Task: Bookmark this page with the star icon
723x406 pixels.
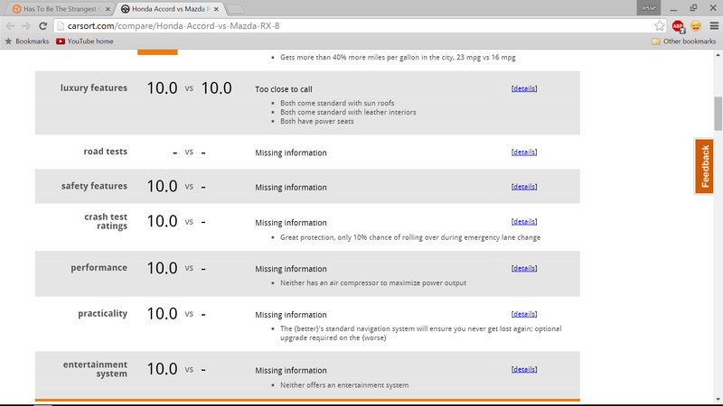Action: tap(660, 26)
